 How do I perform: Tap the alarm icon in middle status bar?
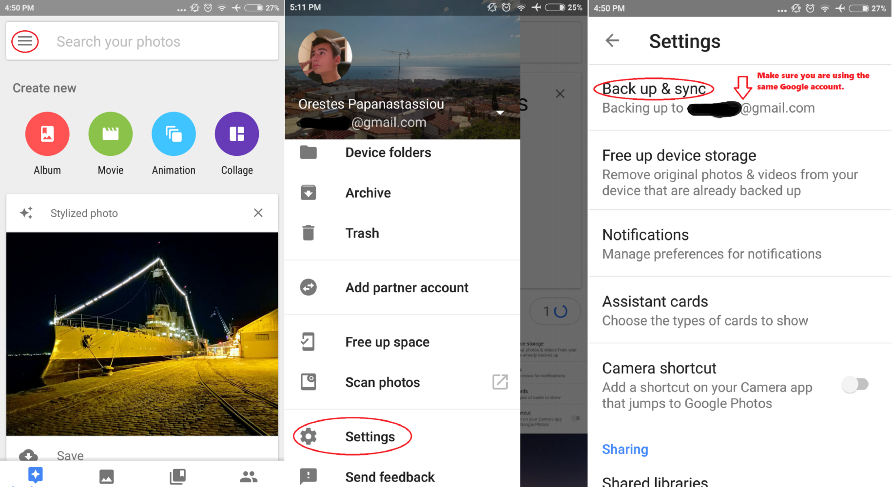coord(506,7)
